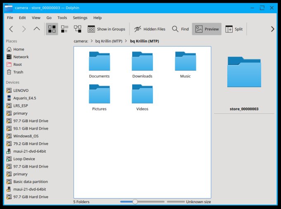Navigate to Trash in Places
Image resolution: width=281 pixels, height=209 pixels.
pyautogui.click(x=18, y=72)
